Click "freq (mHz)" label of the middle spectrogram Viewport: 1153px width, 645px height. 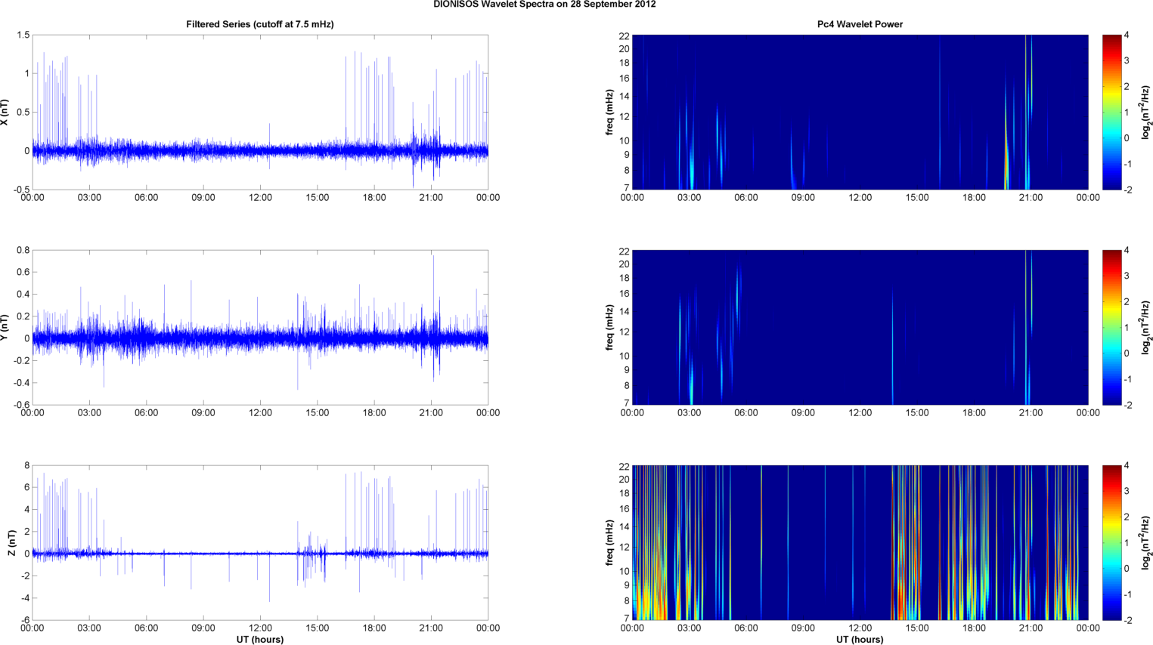(609, 328)
